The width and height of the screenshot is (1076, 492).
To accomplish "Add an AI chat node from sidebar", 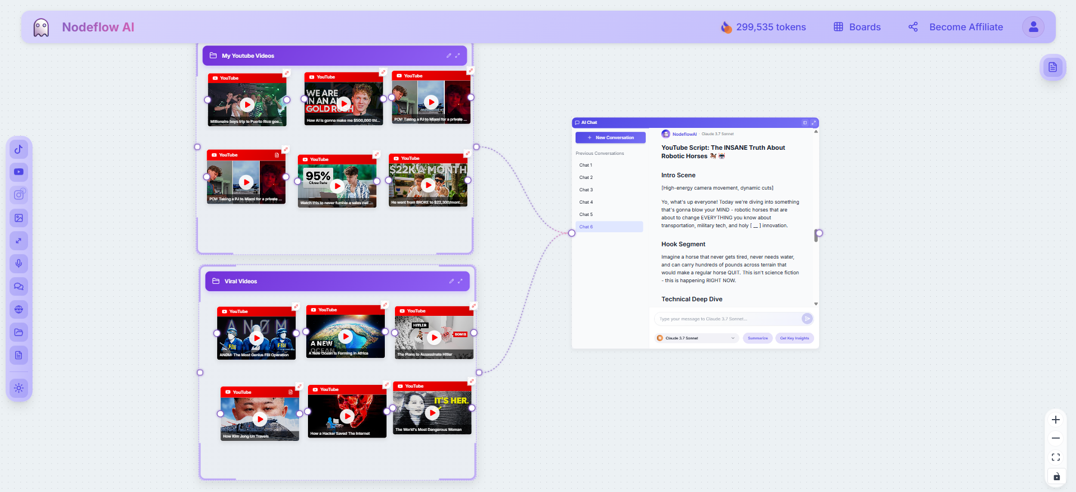I will [x=19, y=287].
